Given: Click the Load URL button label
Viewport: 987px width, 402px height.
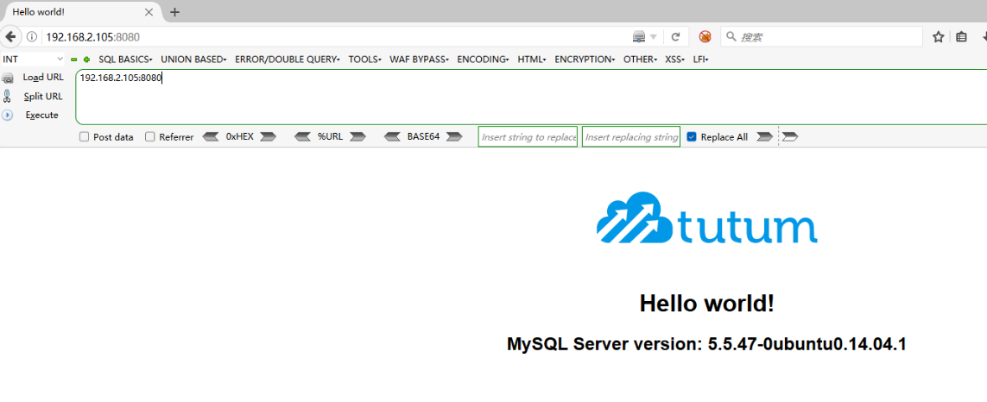Looking at the screenshot, I should click(43, 78).
